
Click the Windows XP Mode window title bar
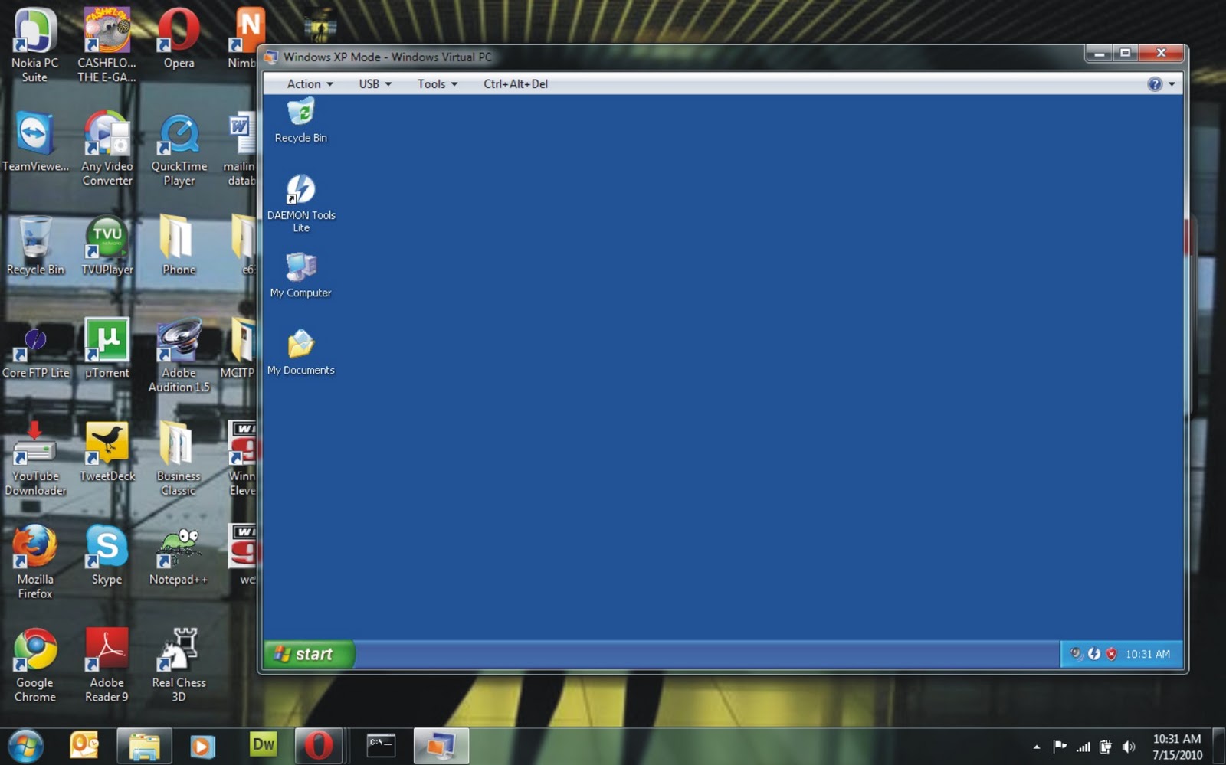674,57
